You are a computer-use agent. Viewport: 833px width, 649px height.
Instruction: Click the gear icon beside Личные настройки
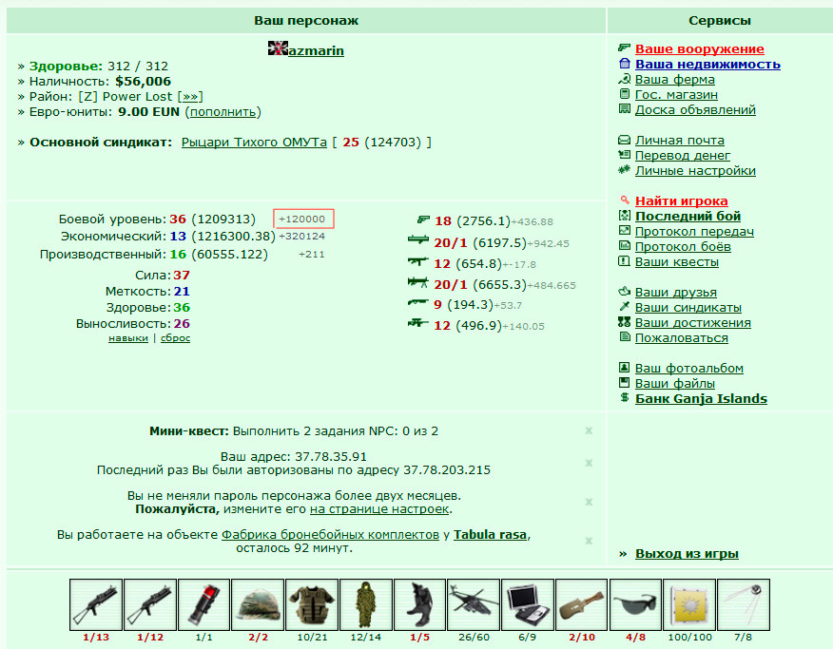click(x=624, y=170)
